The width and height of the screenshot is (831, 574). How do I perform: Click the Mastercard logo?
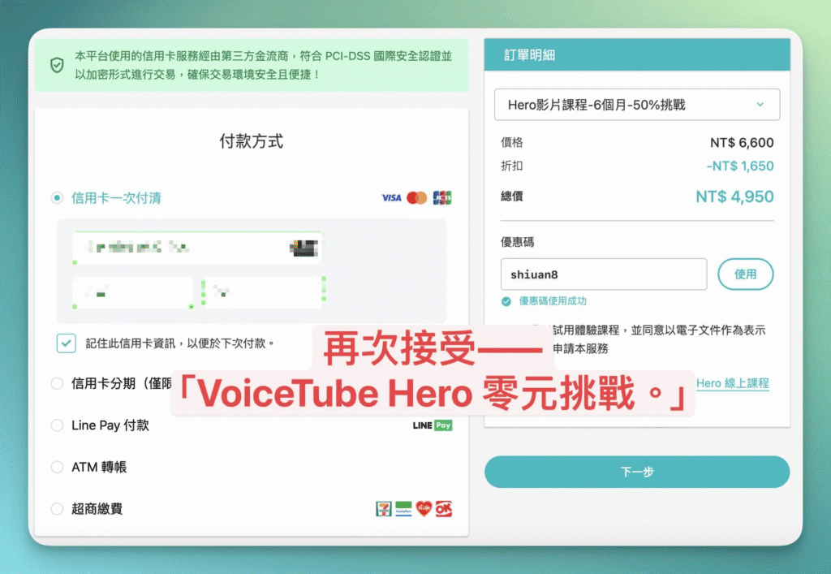click(417, 198)
